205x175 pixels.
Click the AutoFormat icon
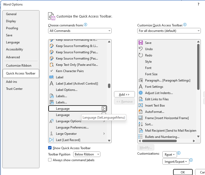(141, 112)
